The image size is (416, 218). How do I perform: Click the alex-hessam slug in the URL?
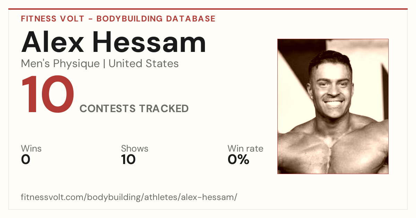tap(211, 197)
